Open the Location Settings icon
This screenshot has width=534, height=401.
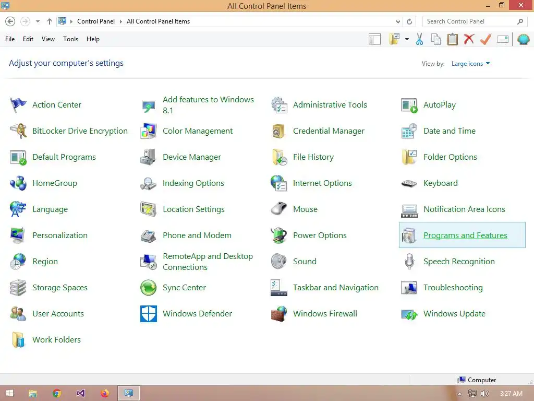click(x=149, y=209)
